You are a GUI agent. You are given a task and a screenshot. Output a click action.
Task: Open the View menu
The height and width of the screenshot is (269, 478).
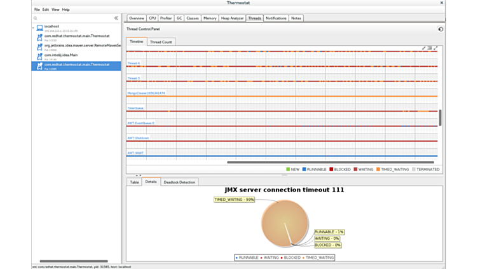tap(55, 10)
